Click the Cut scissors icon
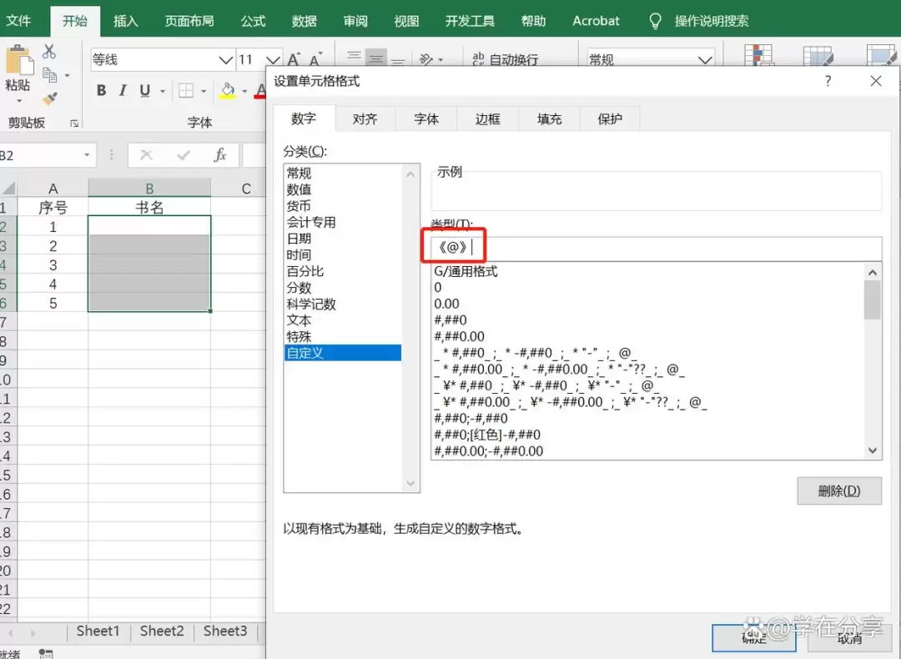This screenshot has width=901, height=659. [x=49, y=52]
